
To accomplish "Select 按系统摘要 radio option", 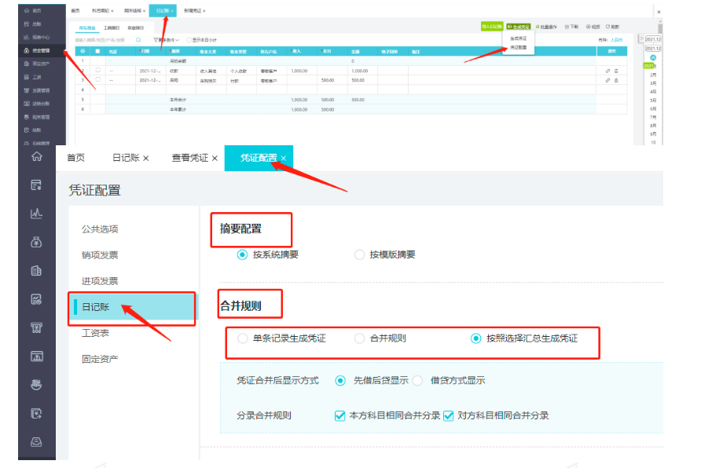I will coord(242,254).
